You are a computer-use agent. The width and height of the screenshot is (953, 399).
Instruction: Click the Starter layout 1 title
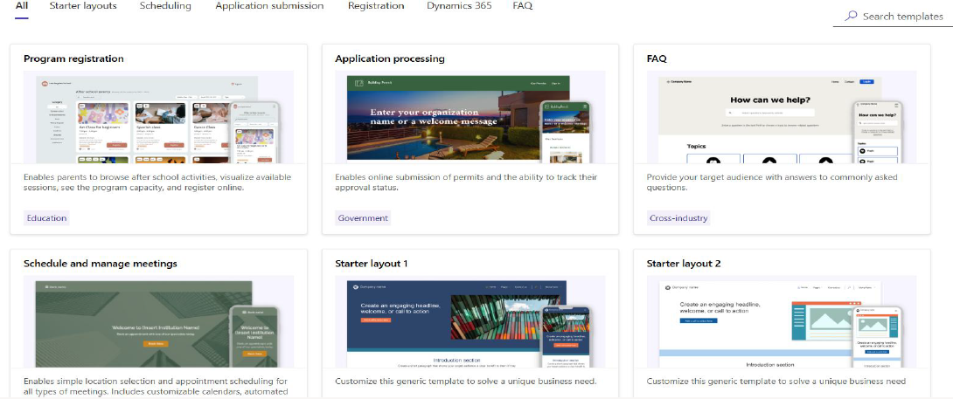point(372,264)
